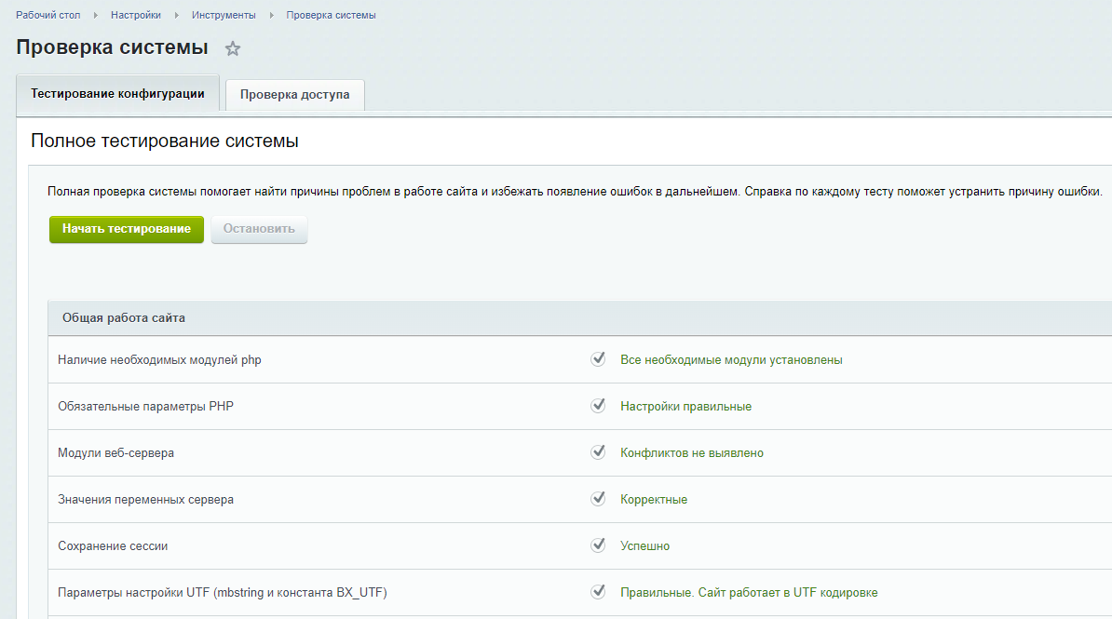Click checkmark icon beside web server modules result
1112x619 pixels.
point(598,452)
